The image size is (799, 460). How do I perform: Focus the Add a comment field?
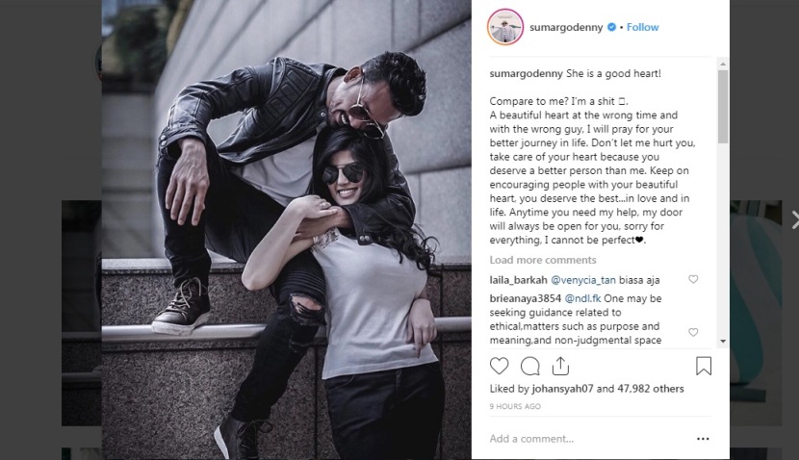pos(586,439)
